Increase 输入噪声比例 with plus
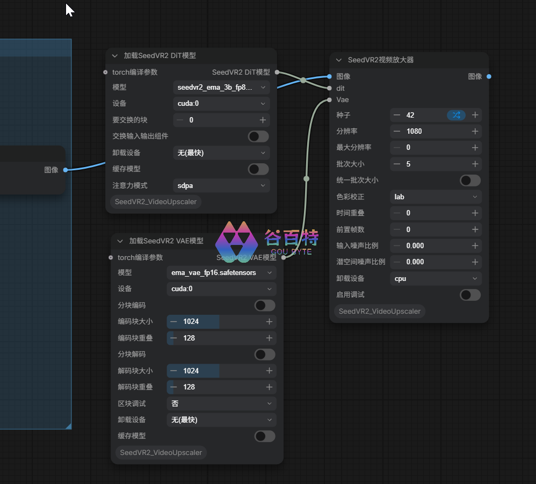 click(x=475, y=245)
